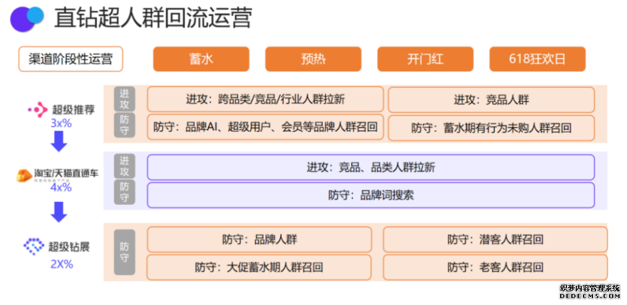Click the slide title 直钻超人群回流运营
627x305 pixels.
pyautogui.click(x=153, y=19)
